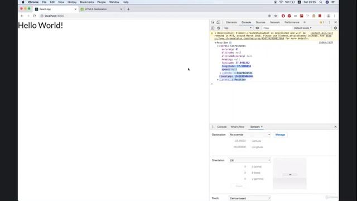Switch to the HTML5 Geolocation browser tab
This screenshot has width=357, height=201.
tap(101, 9)
